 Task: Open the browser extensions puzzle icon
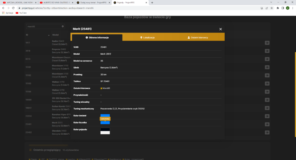click(x=278, y=8)
